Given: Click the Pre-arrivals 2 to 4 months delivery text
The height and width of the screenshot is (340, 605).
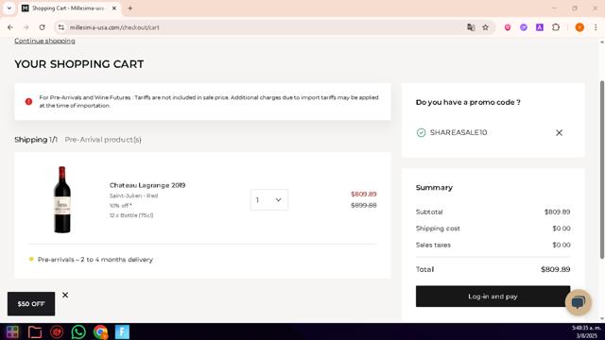Looking at the screenshot, I should [x=95, y=260].
